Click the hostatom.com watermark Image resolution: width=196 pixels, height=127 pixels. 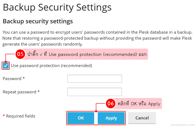182,124
